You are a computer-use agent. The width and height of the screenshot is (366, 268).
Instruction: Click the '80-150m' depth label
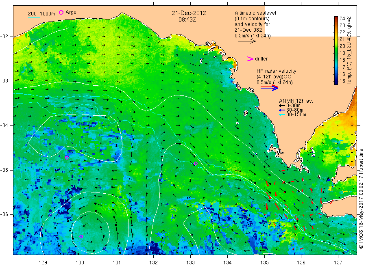coord(296,115)
